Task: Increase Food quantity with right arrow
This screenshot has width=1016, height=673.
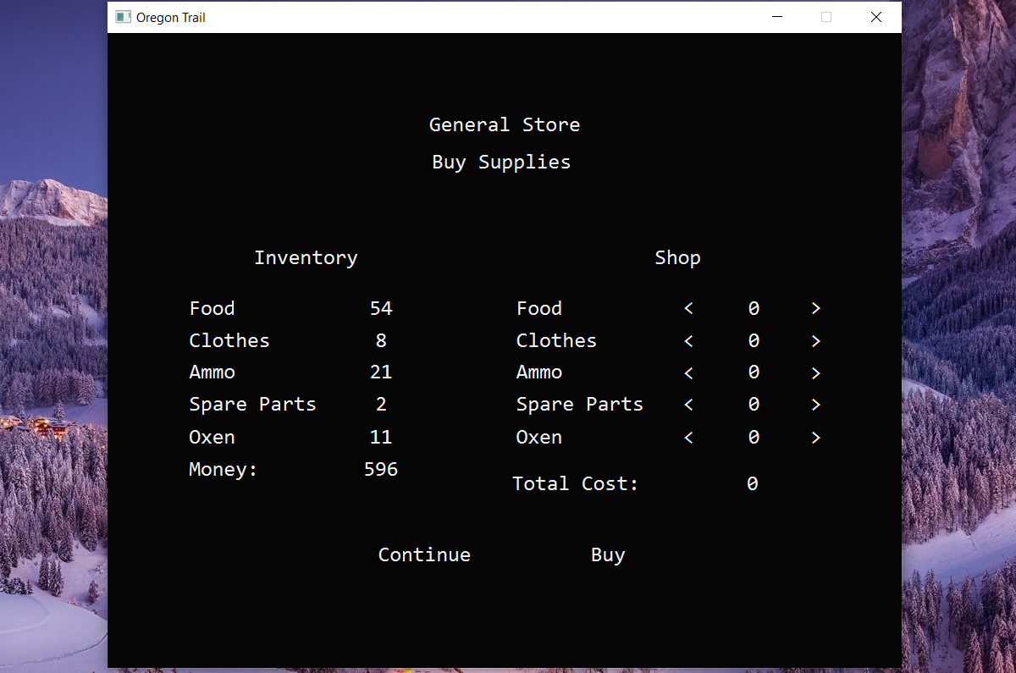Action: tap(815, 309)
